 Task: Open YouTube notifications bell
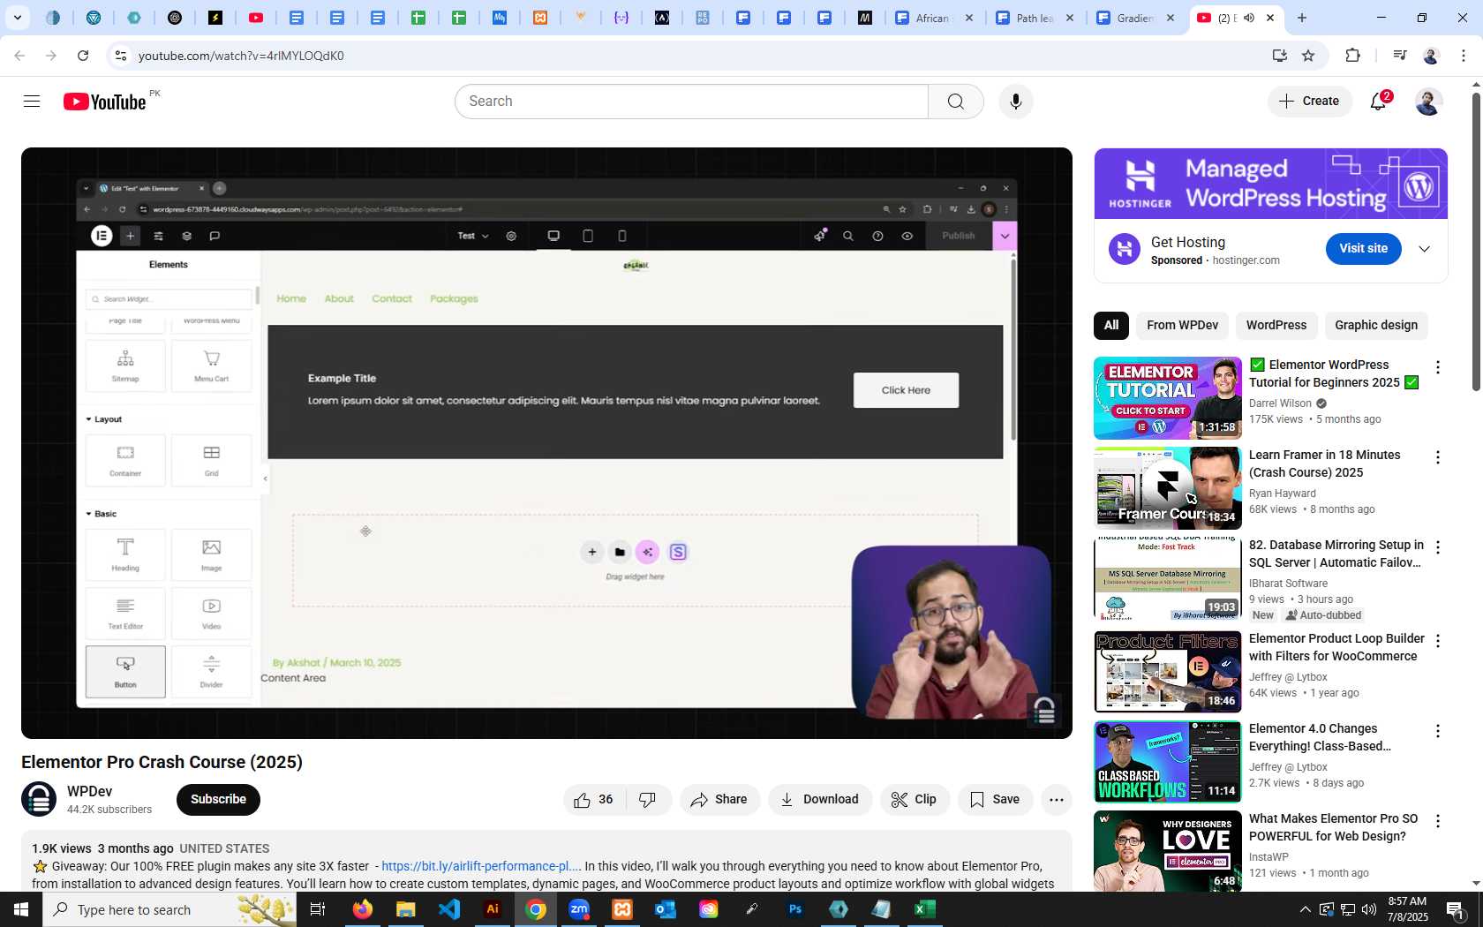click(1379, 102)
